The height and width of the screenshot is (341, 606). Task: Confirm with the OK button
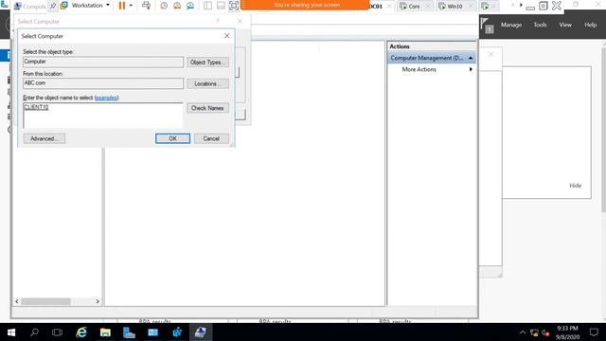click(x=172, y=138)
